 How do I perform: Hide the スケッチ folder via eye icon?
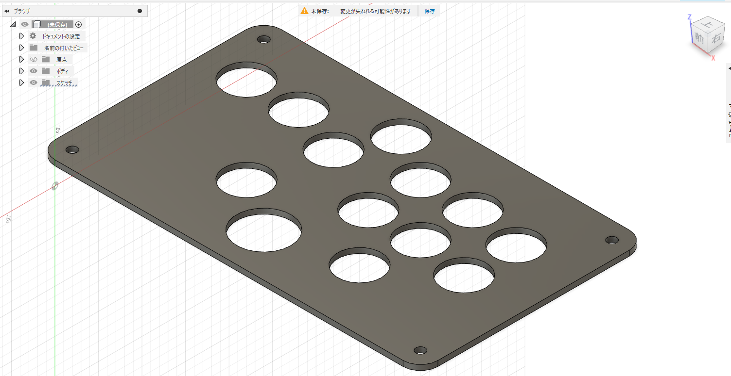[x=34, y=82]
